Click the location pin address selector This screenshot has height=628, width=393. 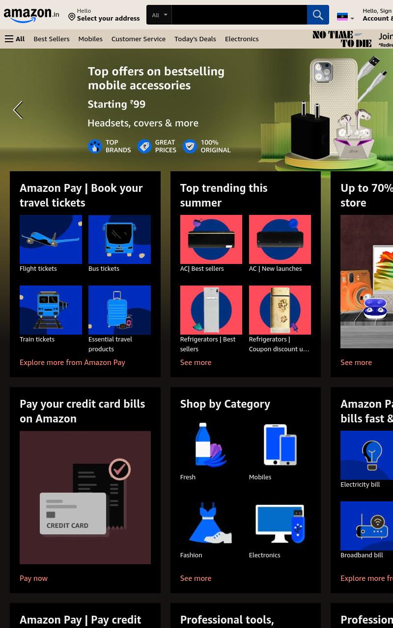coord(104,15)
